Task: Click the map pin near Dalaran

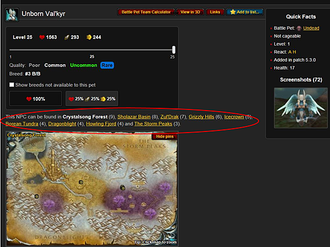Action: 81,182
